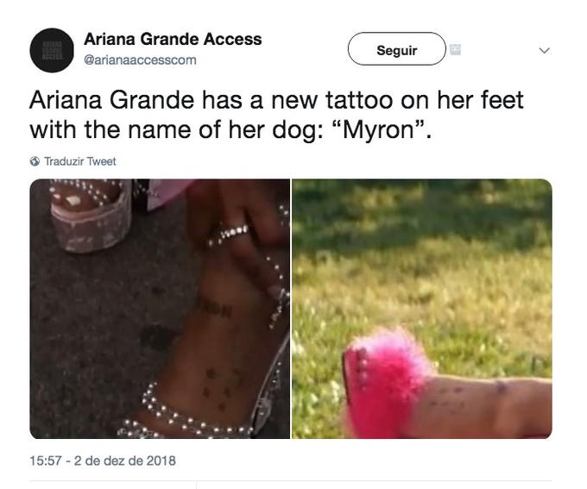Open the right photo with the pink fuzzy slipper
587x489 pixels.
coord(422,309)
